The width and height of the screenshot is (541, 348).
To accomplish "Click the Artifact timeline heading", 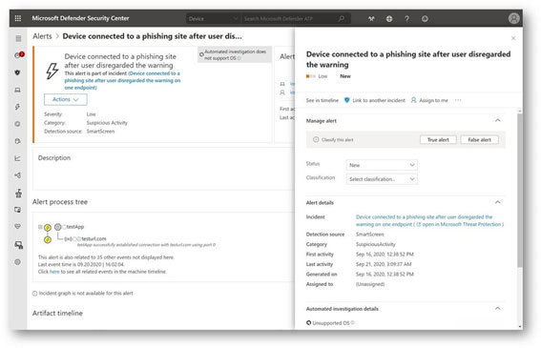I will click(57, 313).
